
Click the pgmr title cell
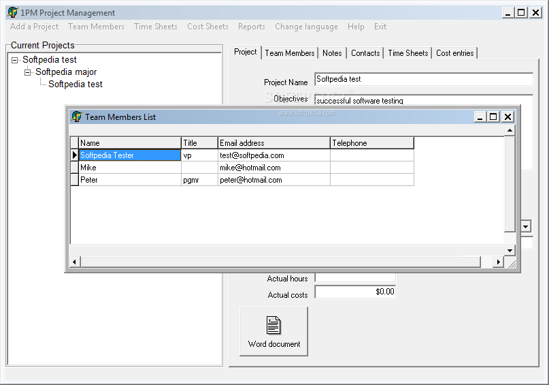click(199, 180)
